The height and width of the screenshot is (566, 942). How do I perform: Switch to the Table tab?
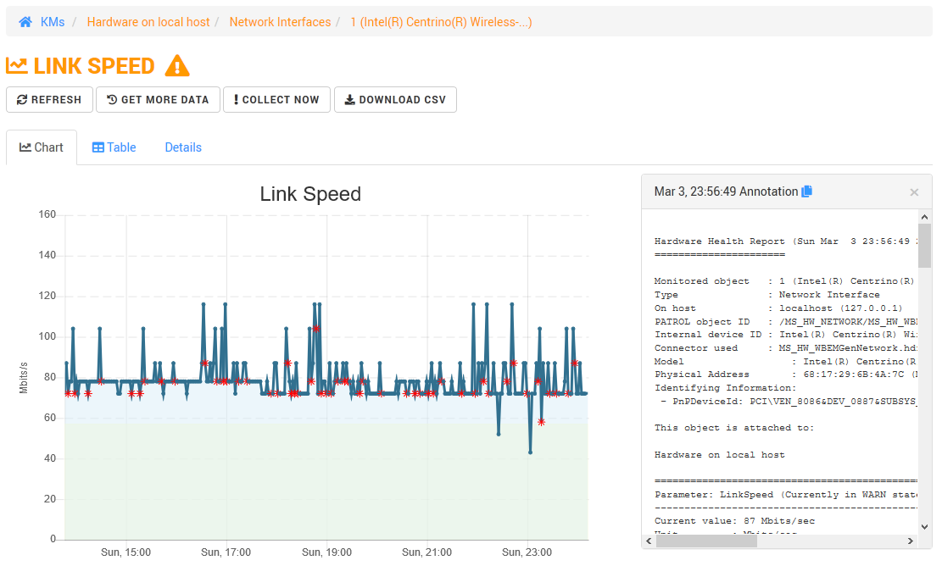click(114, 147)
